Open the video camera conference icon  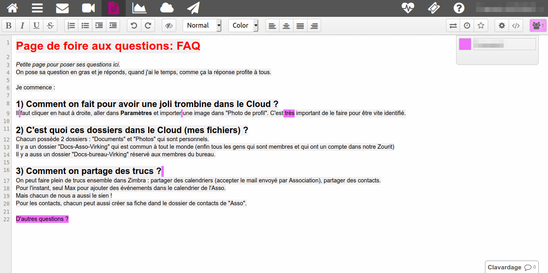coord(88,8)
